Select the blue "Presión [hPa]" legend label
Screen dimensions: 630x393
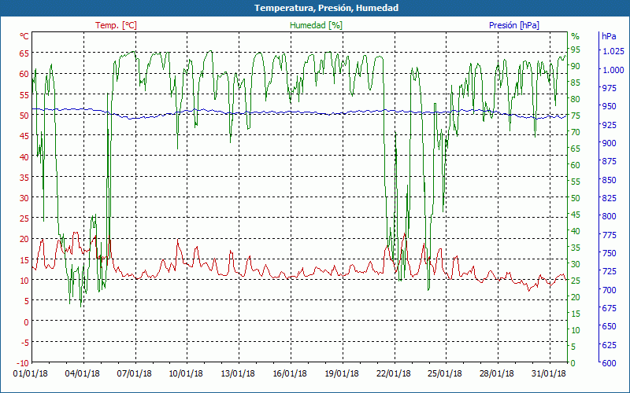tap(514, 25)
